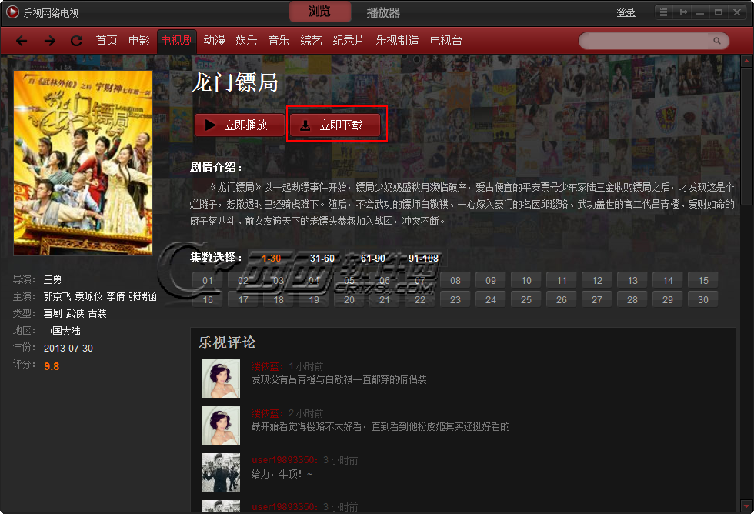Click commenter avatar of 1小时前 comment
The height and width of the screenshot is (514, 754).
click(221, 379)
